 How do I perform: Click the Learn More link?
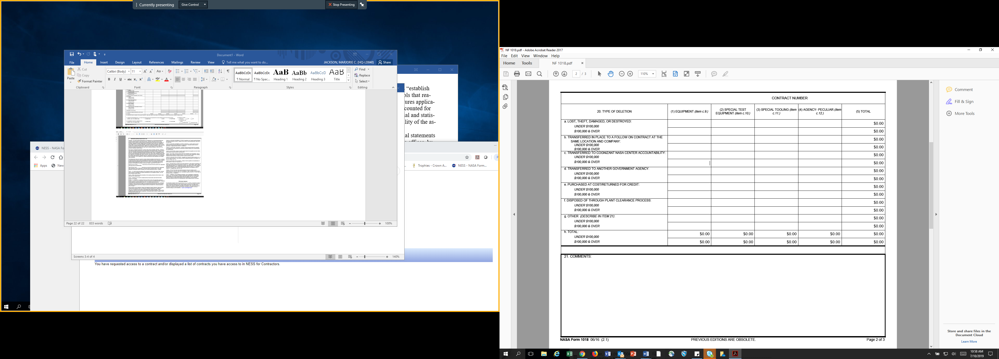pyautogui.click(x=969, y=342)
